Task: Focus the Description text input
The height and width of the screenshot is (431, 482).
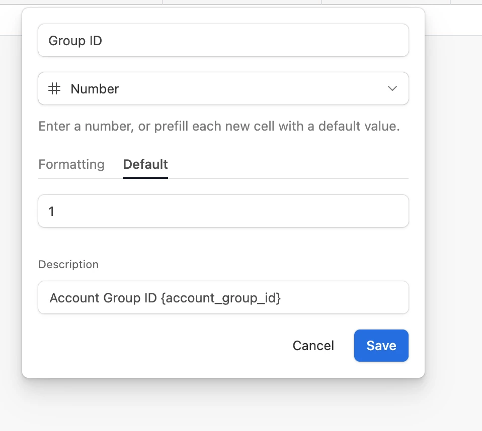Action: 223,297
